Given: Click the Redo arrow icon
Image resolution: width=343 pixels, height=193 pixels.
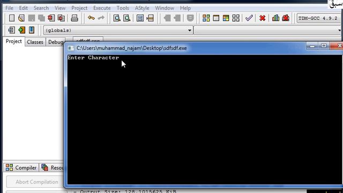Looking at the screenshot, I should (x=101, y=18).
